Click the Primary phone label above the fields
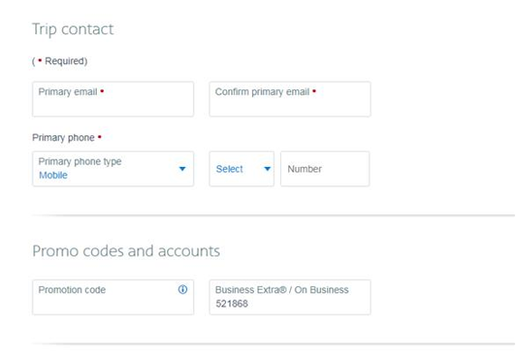The image size is (516, 361). click(63, 137)
